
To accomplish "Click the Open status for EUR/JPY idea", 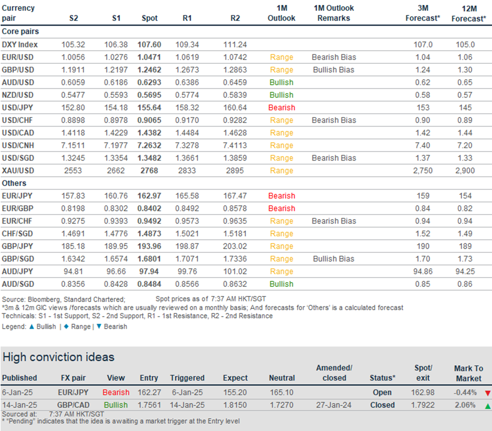I will [x=382, y=392].
